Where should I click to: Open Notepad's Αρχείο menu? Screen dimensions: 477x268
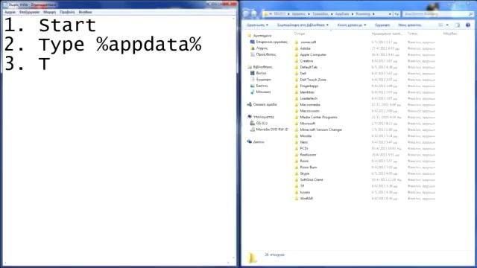pyautogui.click(x=10, y=12)
